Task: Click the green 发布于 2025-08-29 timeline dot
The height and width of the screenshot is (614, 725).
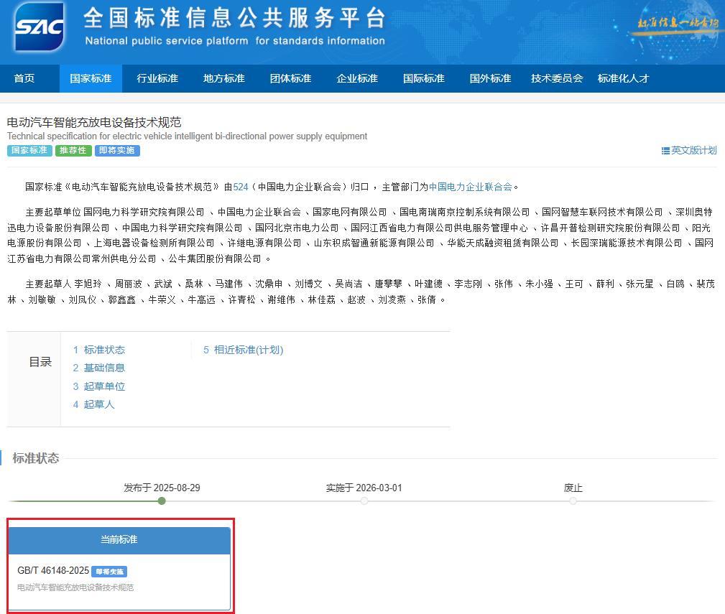Action: [x=162, y=501]
